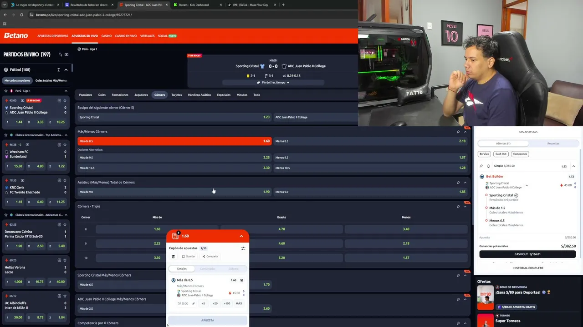Image resolution: width=583 pixels, height=327 pixels.
Task: Select the Mercados populares filter chip
Action: pyautogui.click(x=17, y=80)
